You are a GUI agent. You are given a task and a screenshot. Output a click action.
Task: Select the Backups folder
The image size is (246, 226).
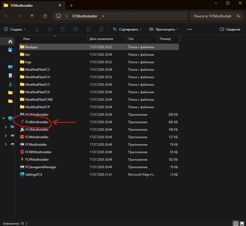coord(99,47)
